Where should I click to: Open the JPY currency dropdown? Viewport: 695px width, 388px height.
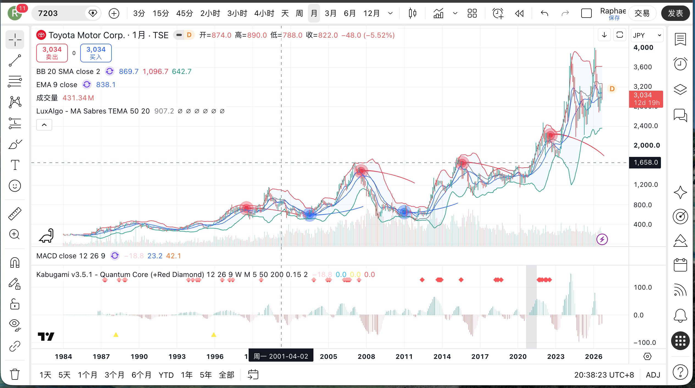(647, 35)
